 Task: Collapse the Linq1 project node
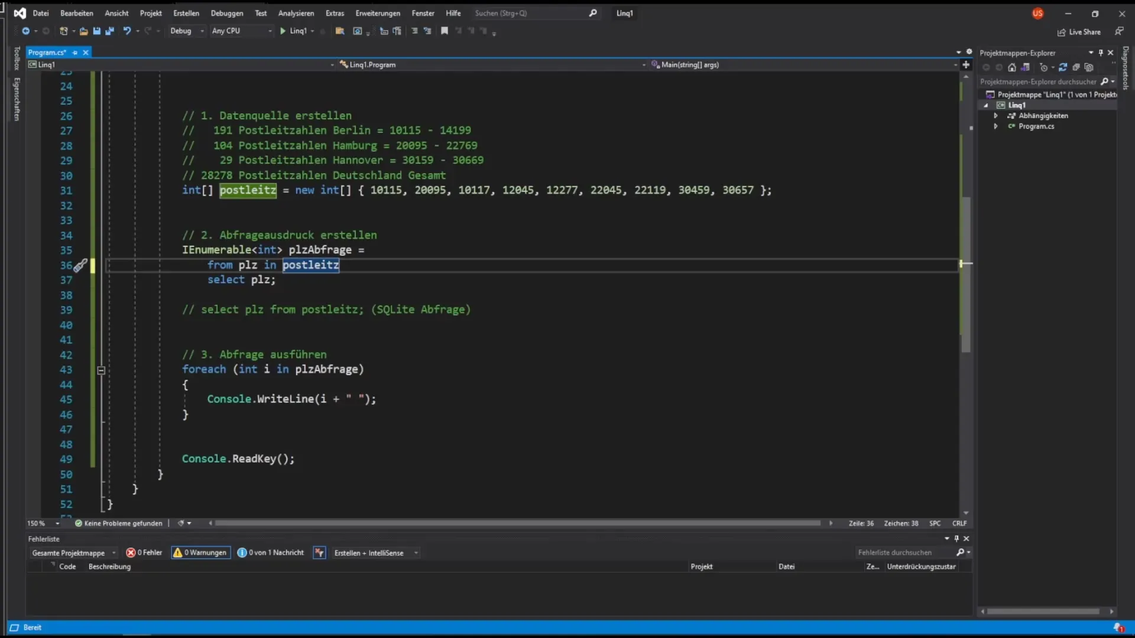[x=985, y=105]
